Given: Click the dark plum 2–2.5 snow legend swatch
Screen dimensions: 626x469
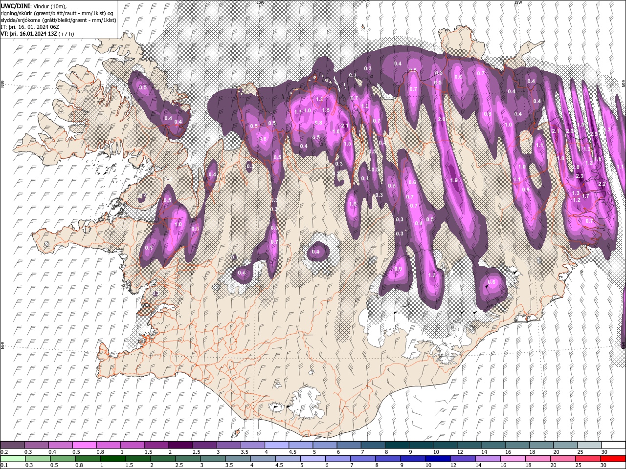Looking at the screenshot, I should (x=180, y=445).
